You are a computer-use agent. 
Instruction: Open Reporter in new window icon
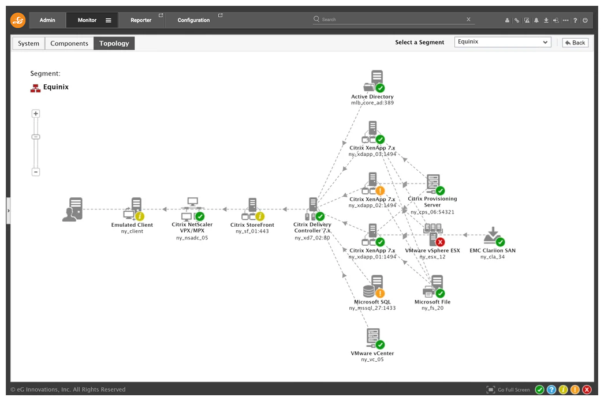161,16
